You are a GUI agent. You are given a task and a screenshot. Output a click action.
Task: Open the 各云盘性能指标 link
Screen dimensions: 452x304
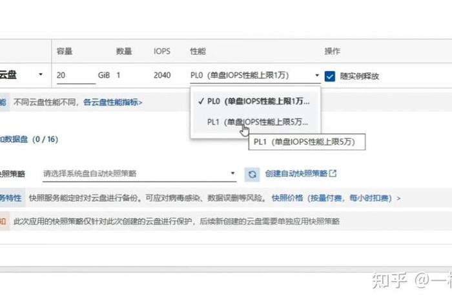click(113, 102)
